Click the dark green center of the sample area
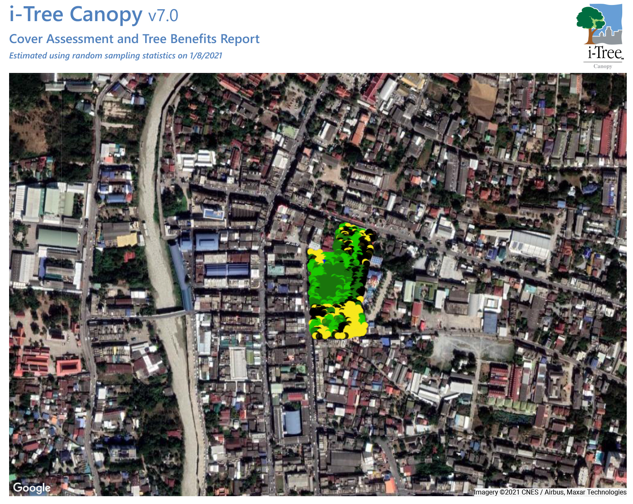 click(x=333, y=282)
